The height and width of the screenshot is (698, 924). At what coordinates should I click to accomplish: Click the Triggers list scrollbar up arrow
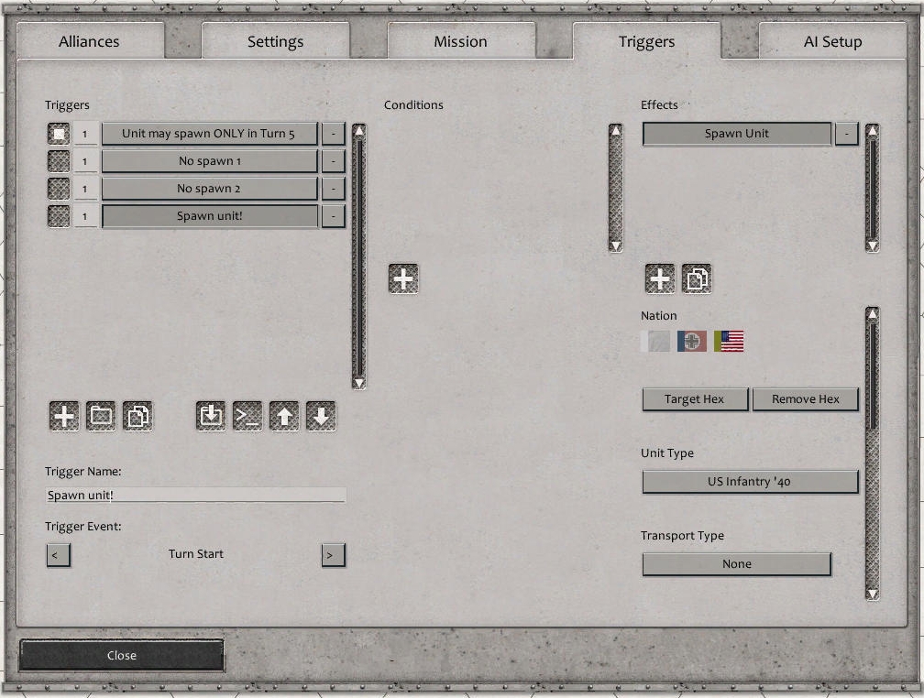359,130
